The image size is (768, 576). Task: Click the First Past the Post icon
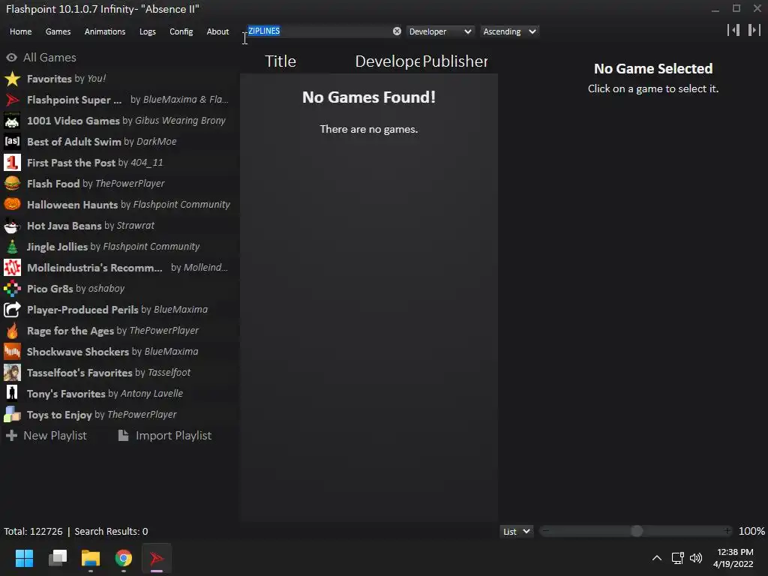pyautogui.click(x=12, y=163)
